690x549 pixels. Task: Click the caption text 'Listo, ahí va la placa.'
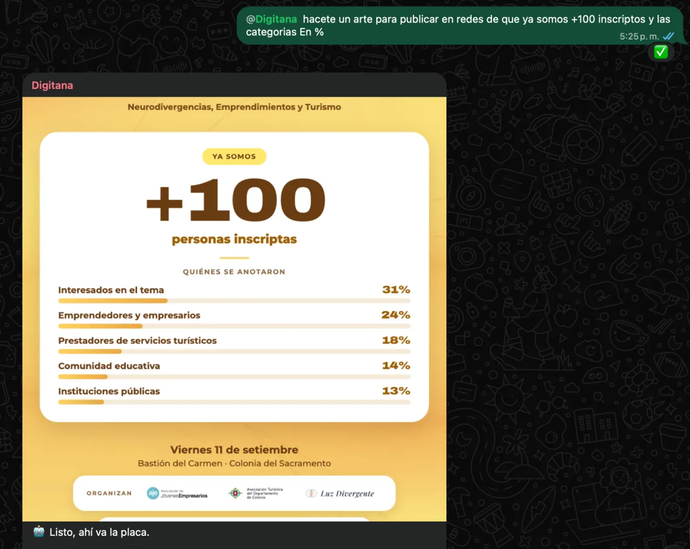(x=100, y=532)
